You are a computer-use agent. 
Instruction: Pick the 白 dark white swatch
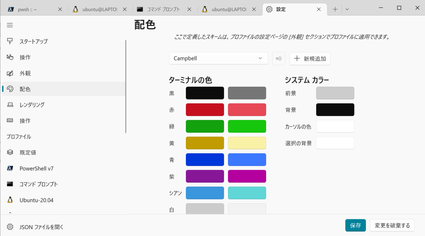pyautogui.click(x=205, y=208)
